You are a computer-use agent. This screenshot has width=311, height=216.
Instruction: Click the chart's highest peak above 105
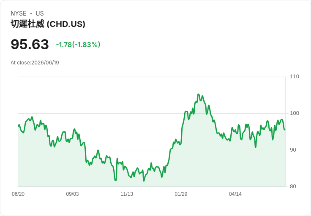point(198,94)
